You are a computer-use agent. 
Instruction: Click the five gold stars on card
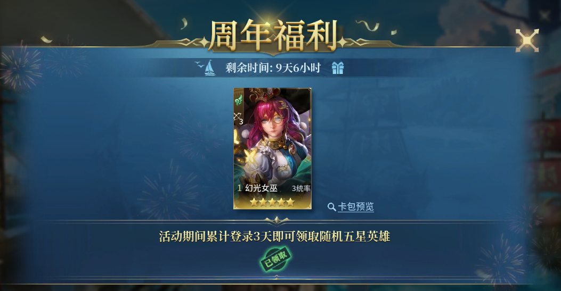(x=272, y=203)
